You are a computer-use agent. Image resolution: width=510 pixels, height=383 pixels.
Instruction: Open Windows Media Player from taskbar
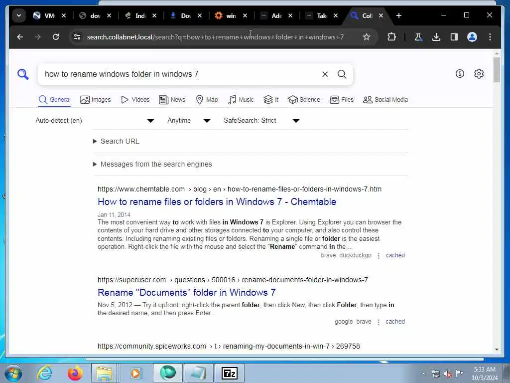(x=135, y=373)
